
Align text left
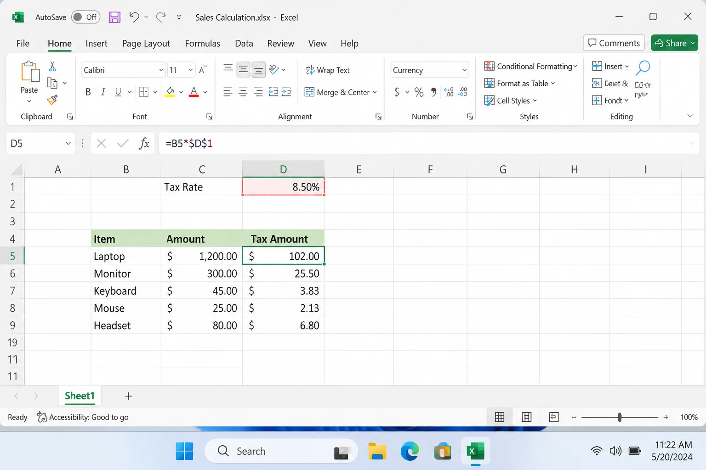click(x=228, y=92)
